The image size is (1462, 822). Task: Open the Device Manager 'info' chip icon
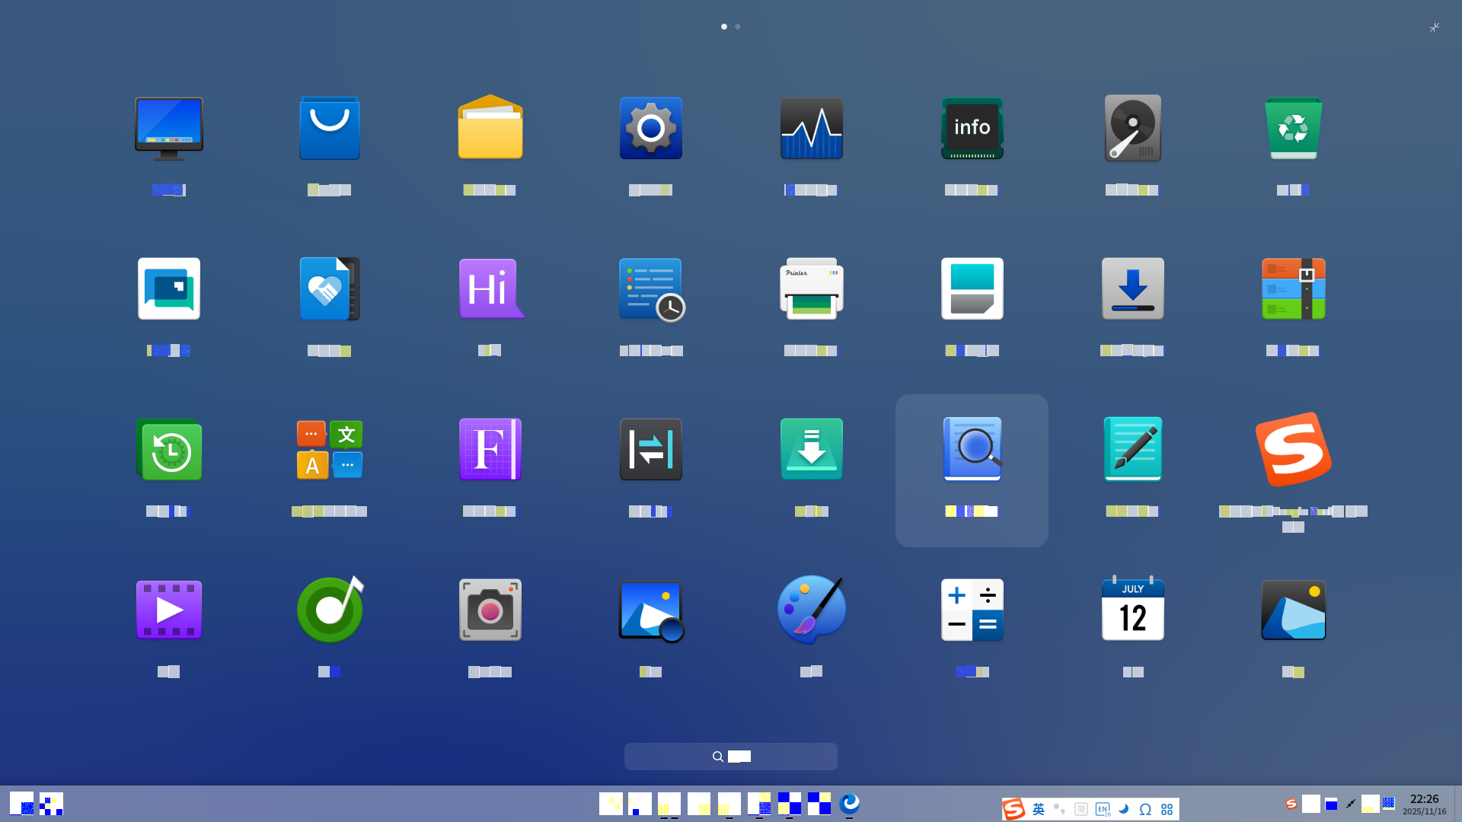pos(972,128)
